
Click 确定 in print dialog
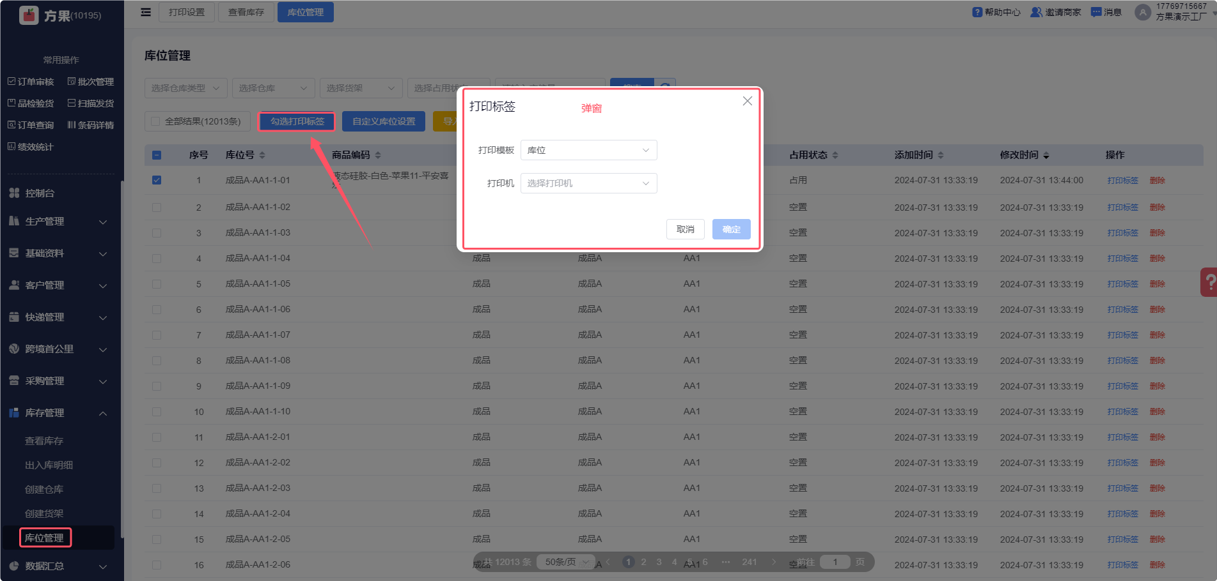pyautogui.click(x=732, y=229)
